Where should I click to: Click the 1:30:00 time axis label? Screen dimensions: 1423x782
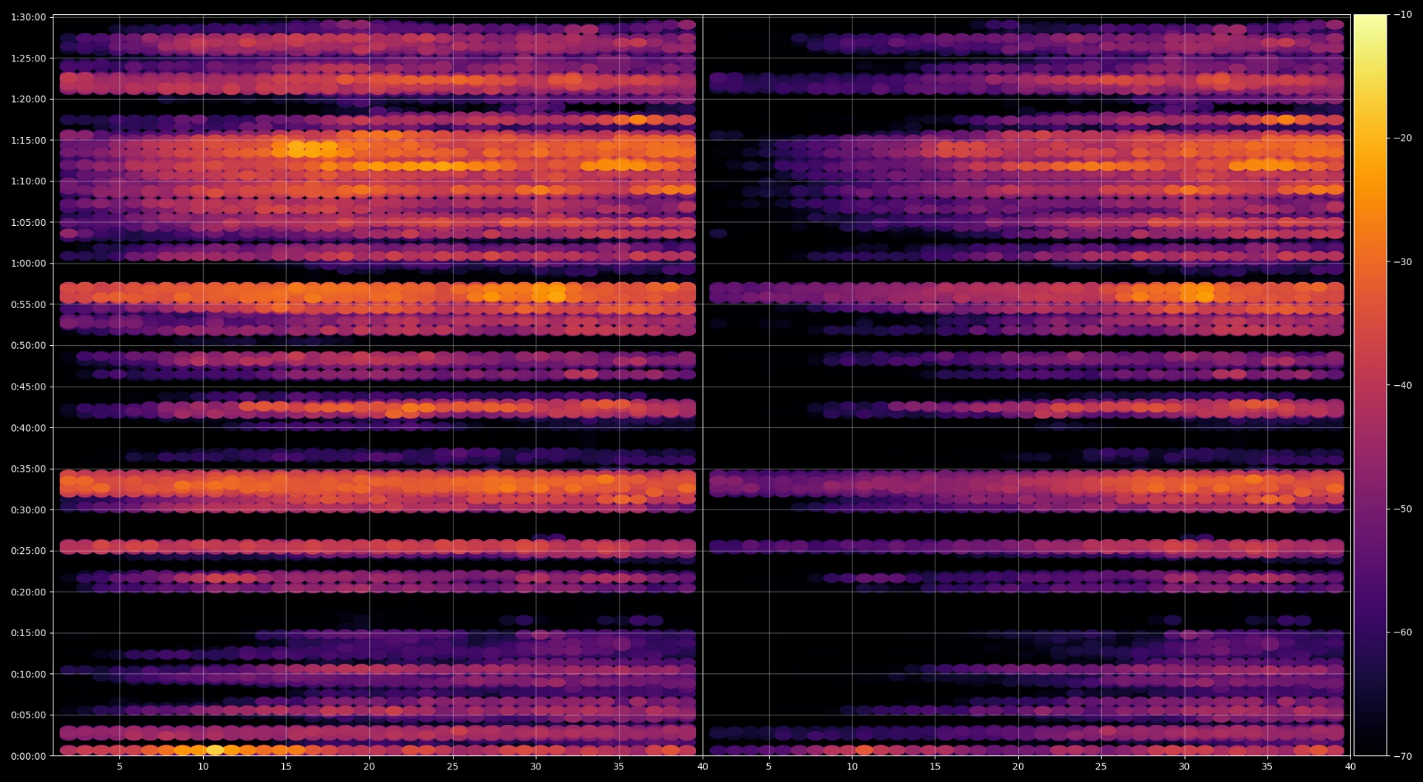28,17
